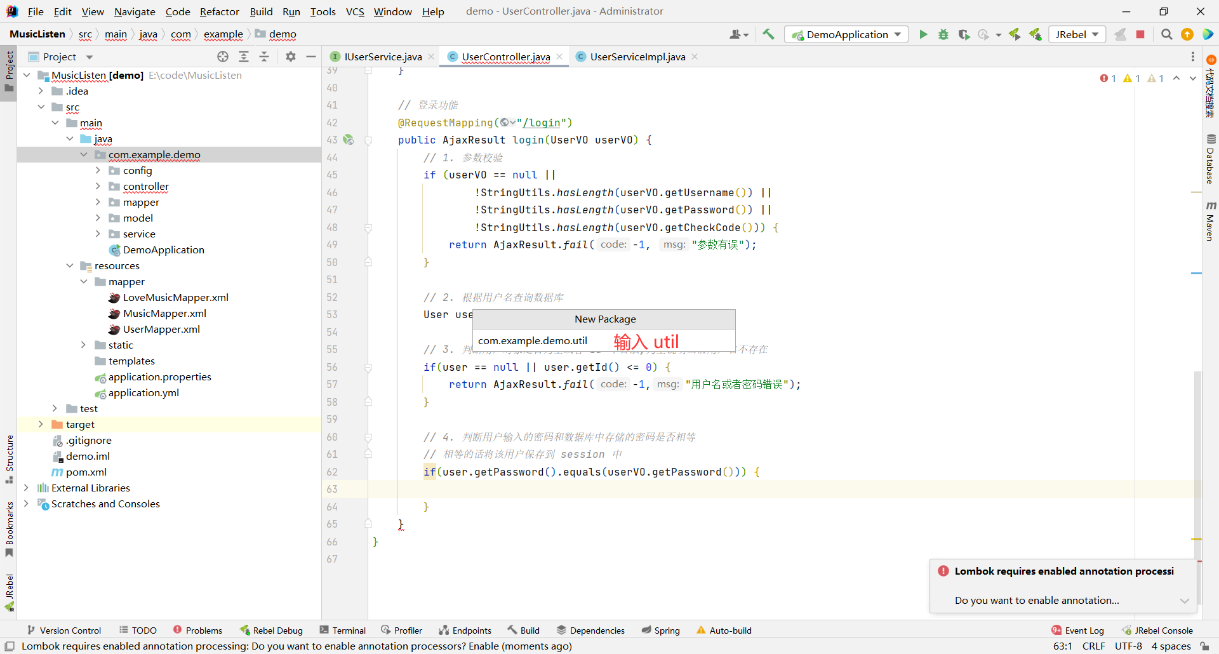Open the Event Log button
Screen dimensions: 1219x654
(1077, 630)
